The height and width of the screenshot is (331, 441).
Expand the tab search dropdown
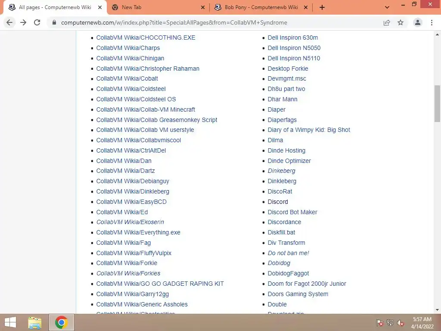(387, 7)
